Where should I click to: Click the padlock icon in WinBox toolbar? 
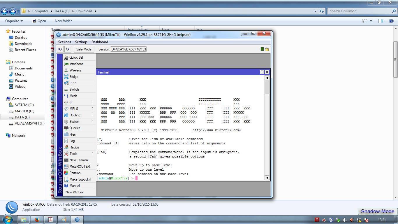pyautogui.click(x=267, y=49)
